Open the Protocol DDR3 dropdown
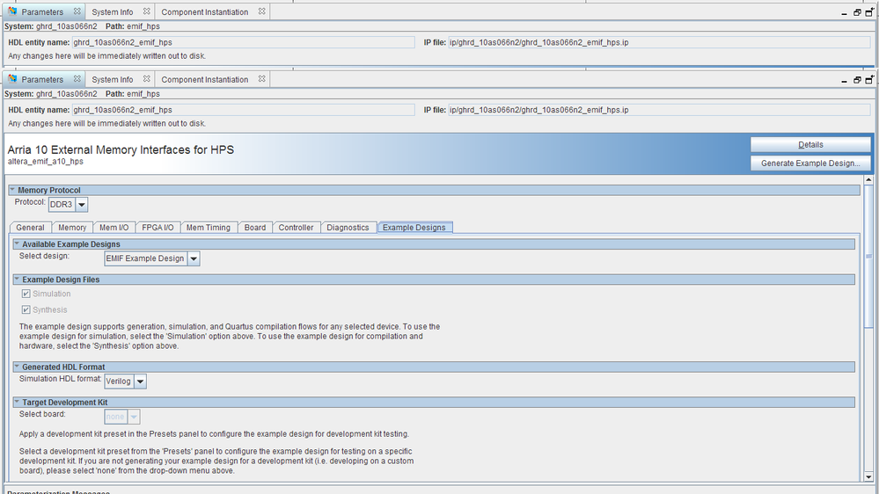Viewport: 879px width, 494px height. [82, 205]
